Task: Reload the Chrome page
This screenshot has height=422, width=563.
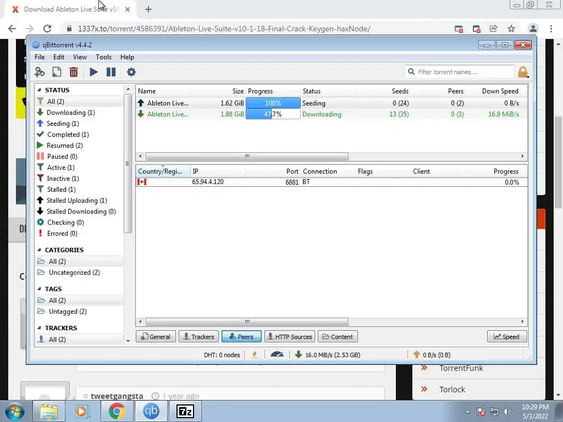Action: (47, 29)
